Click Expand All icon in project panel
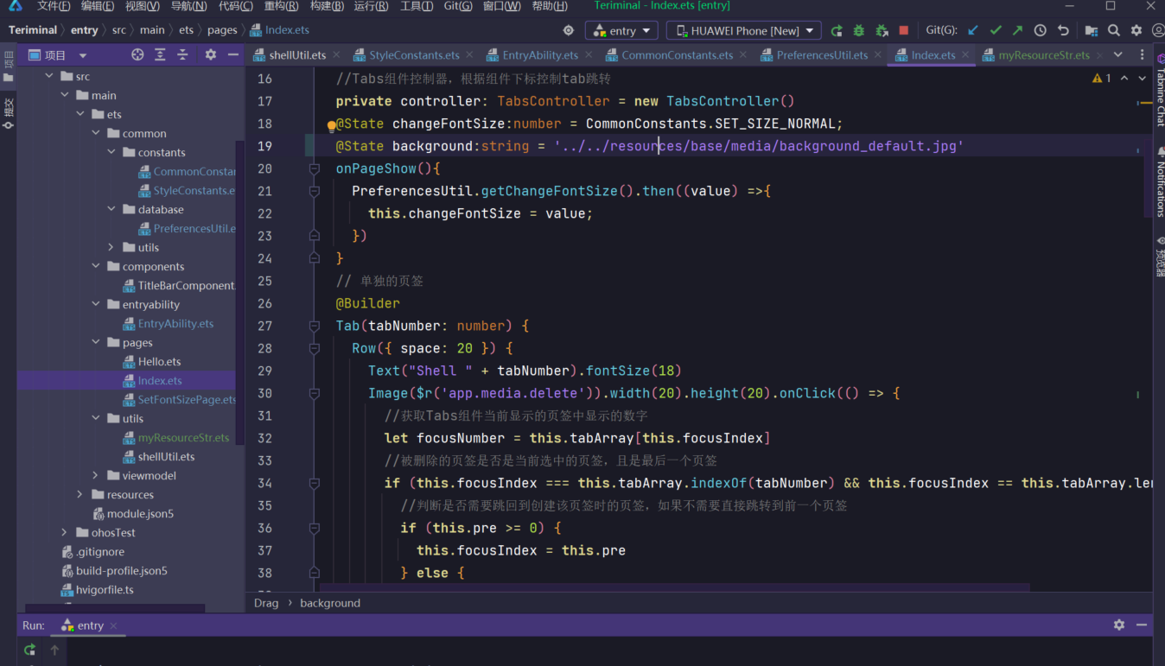This screenshot has width=1165, height=666. click(160, 54)
